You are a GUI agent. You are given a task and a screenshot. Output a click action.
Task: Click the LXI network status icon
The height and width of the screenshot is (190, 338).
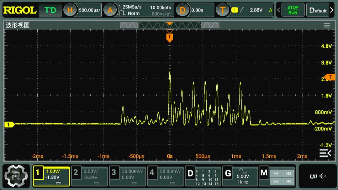click(313, 176)
